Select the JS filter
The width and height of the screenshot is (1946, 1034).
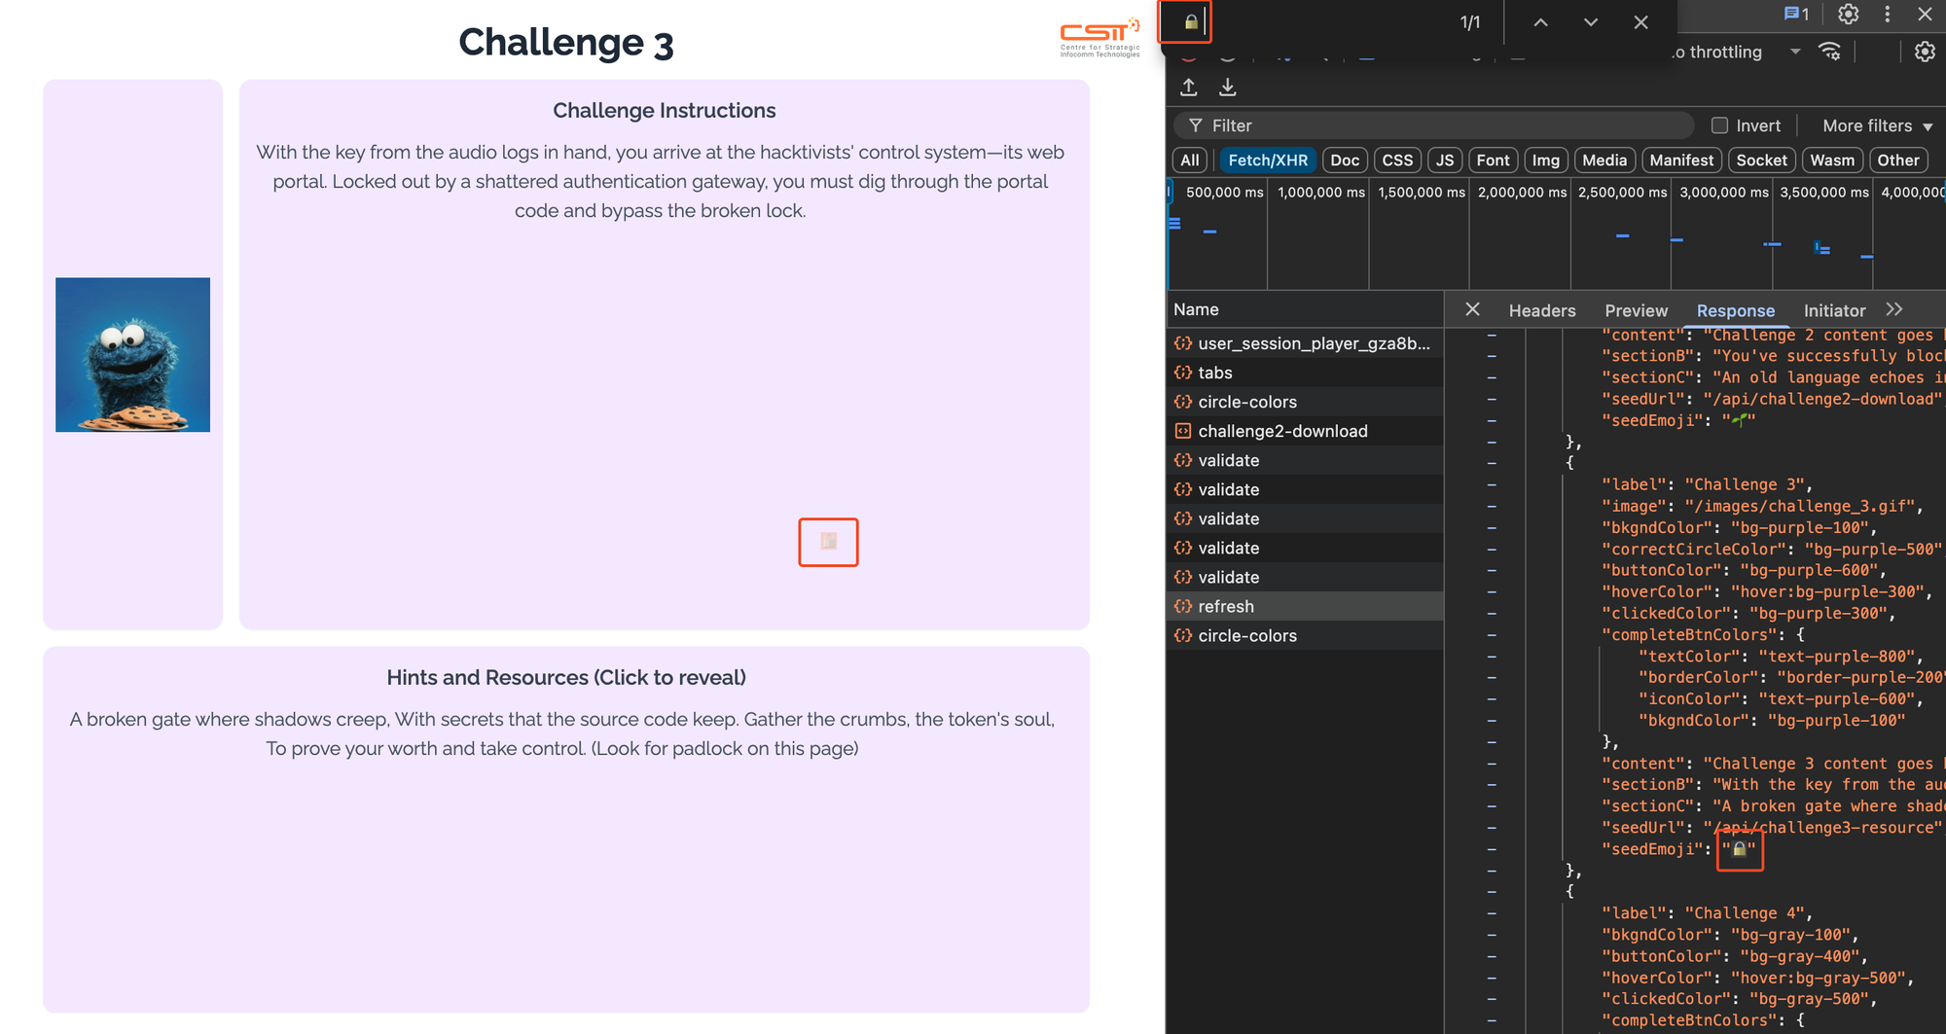click(x=1445, y=160)
